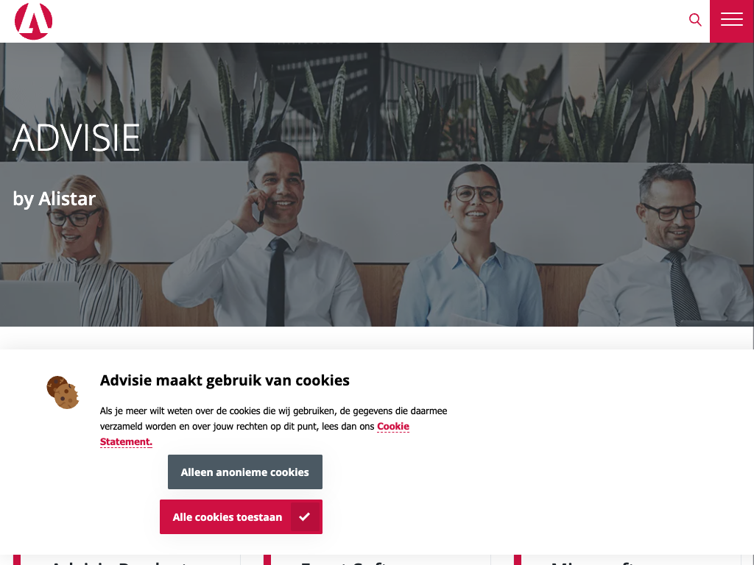This screenshot has width=754, height=565.
Task: Open the Advisie Products card heading
Action: tap(120, 562)
